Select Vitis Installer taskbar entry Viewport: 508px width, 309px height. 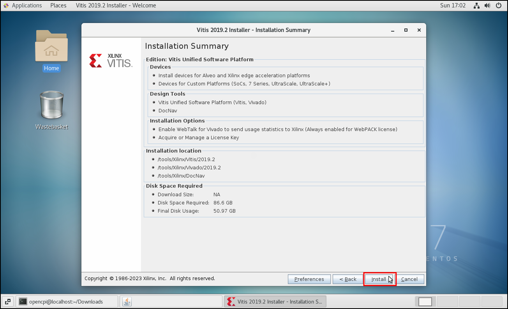click(x=275, y=302)
